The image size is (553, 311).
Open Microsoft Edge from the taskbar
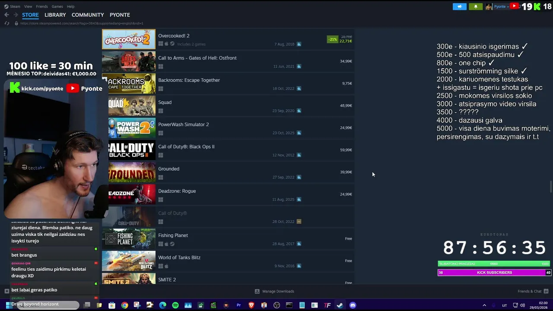tap(162, 305)
